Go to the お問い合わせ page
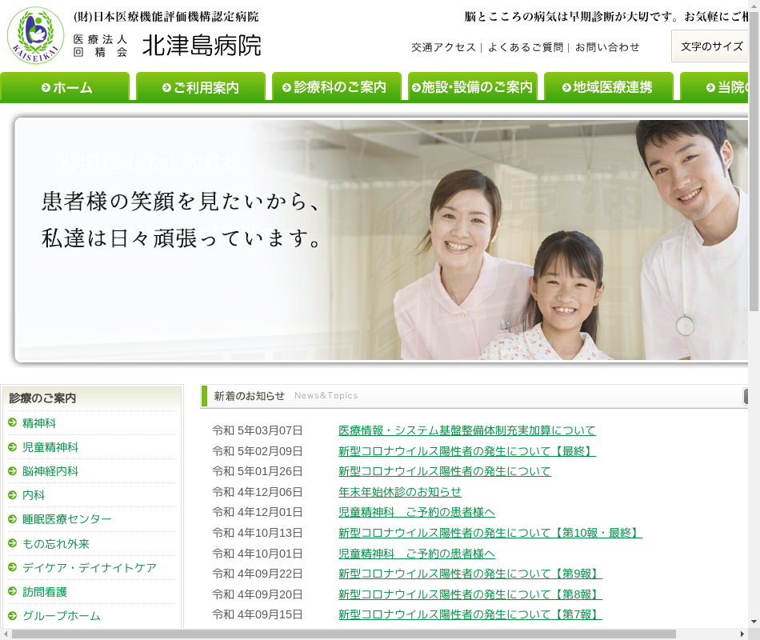760x640 pixels. click(x=607, y=47)
